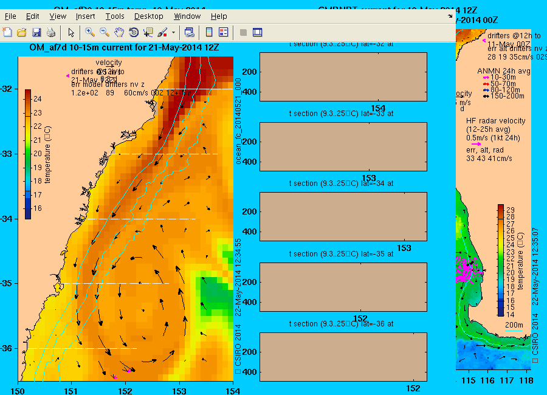
Task: Click the 'ocean_fc_20140521_000' vertical label
Action: (x=238, y=121)
